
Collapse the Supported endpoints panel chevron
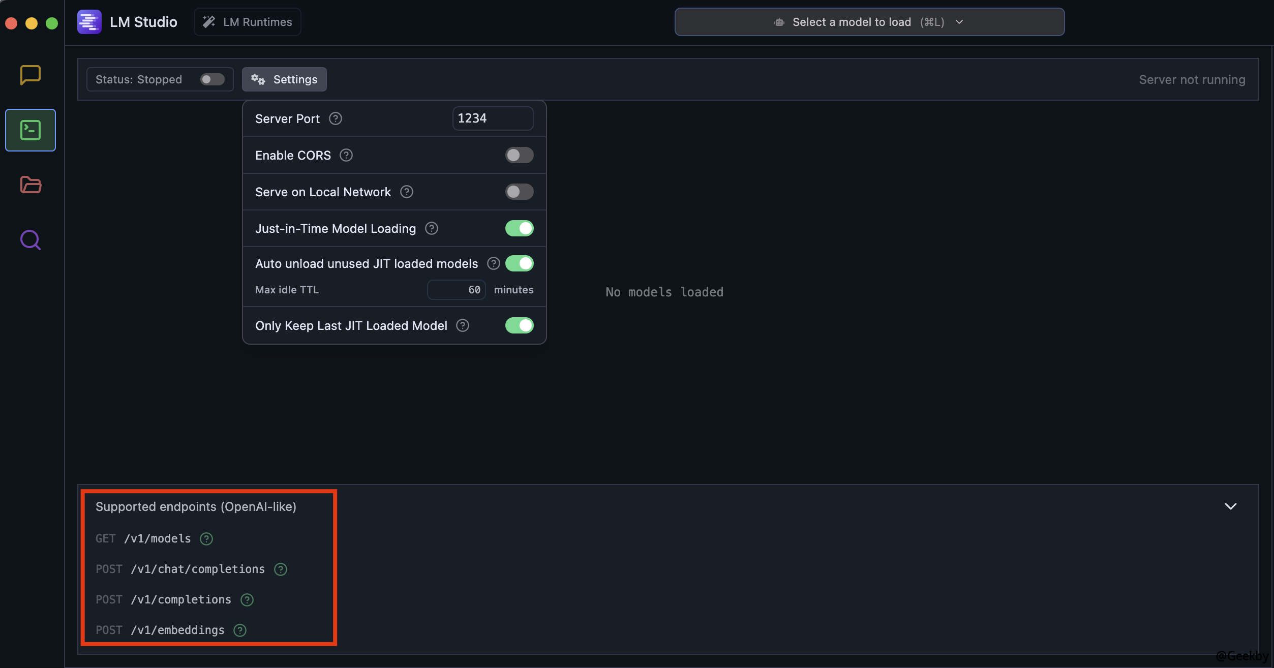tap(1230, 506)
